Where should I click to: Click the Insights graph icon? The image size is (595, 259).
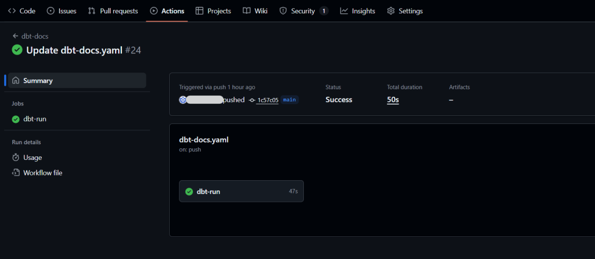(x=344, y=11)
